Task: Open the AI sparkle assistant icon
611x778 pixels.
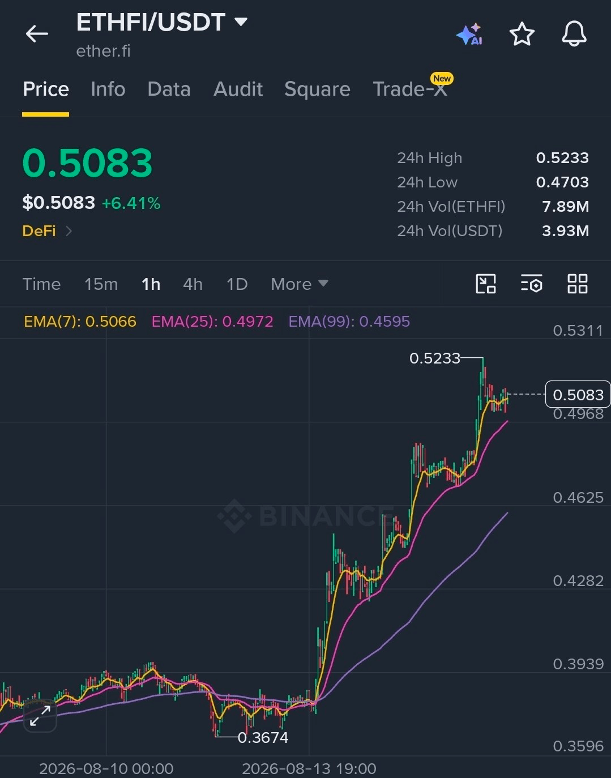Action: (469, 35)
